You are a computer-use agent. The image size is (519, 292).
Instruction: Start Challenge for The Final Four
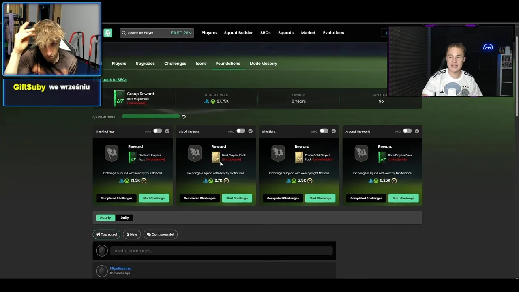click(x=154, y=198)
